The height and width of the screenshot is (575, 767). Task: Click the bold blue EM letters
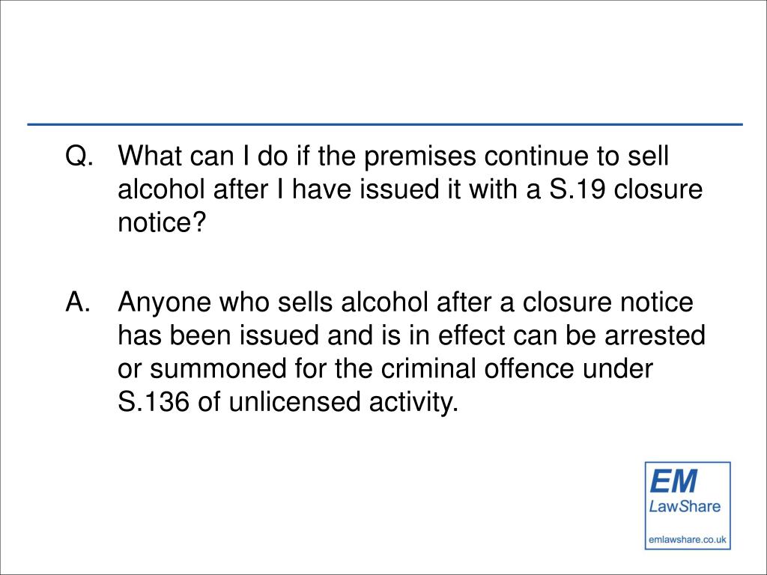pyautogui.click(x=673, y=481)
